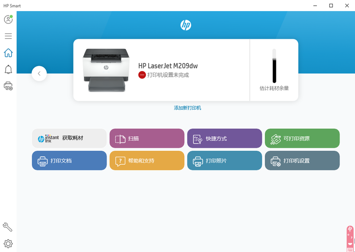Image resolution: width=355 pixels, height=252 pixels.
Task: Open the 快捷方式 shortcuts tile
Action: click(225, 138)
